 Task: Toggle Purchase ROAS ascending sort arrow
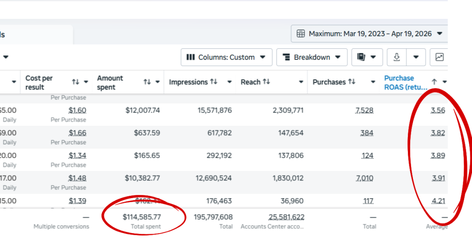point(434,82)
